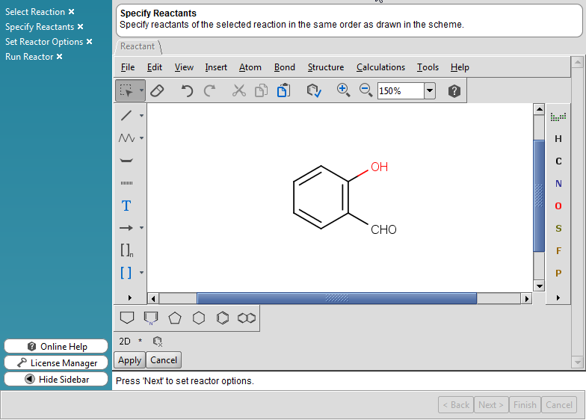Click the Zoom In magnifier
The height and width of the screenshot is (420, 586).
tap(343, 90)
